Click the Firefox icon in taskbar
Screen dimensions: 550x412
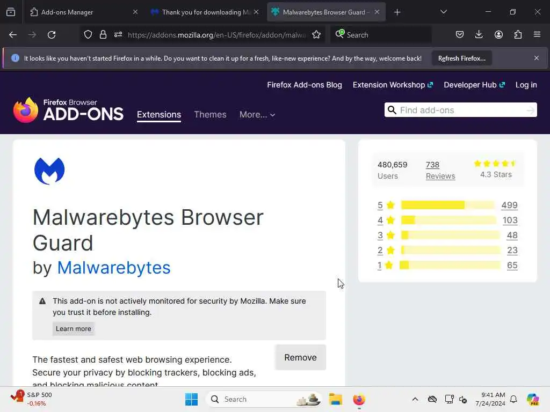tap(359, 399)
